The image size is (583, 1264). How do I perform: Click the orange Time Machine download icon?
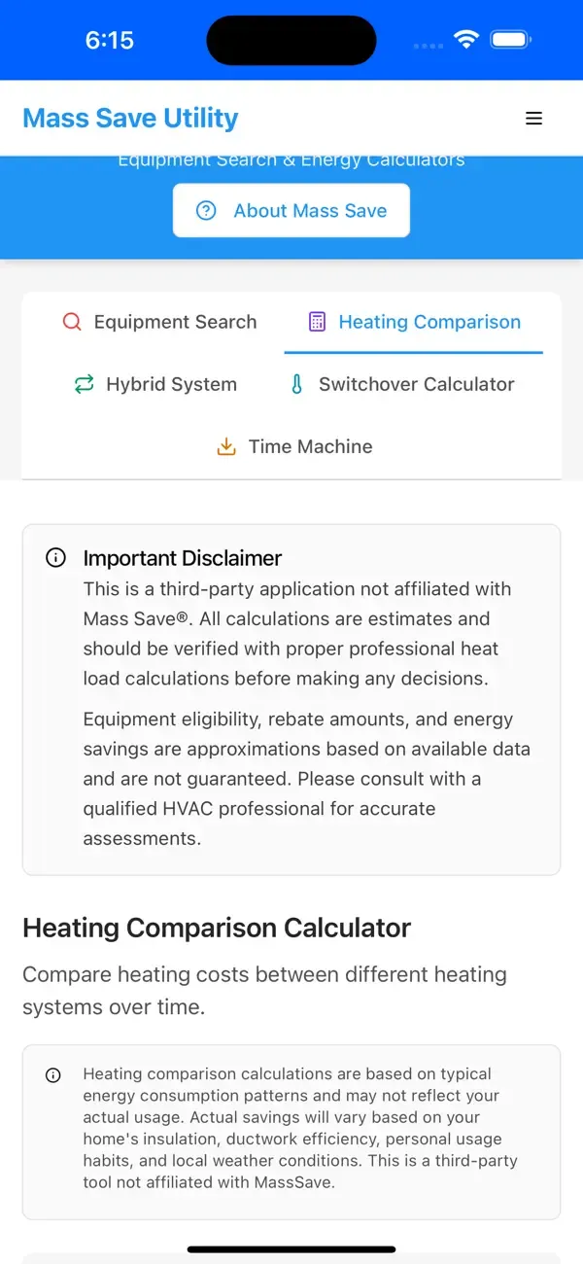pos(225,445)
